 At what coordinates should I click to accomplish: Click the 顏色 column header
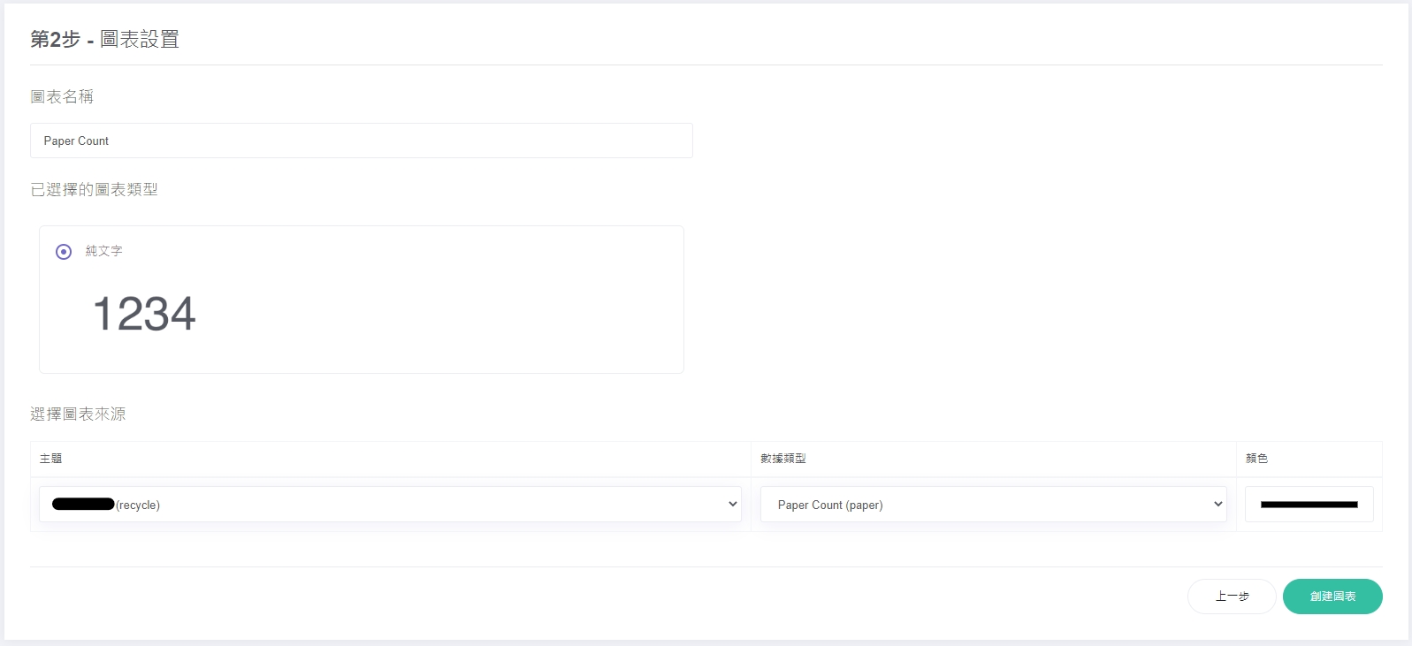click(1256, 459)
